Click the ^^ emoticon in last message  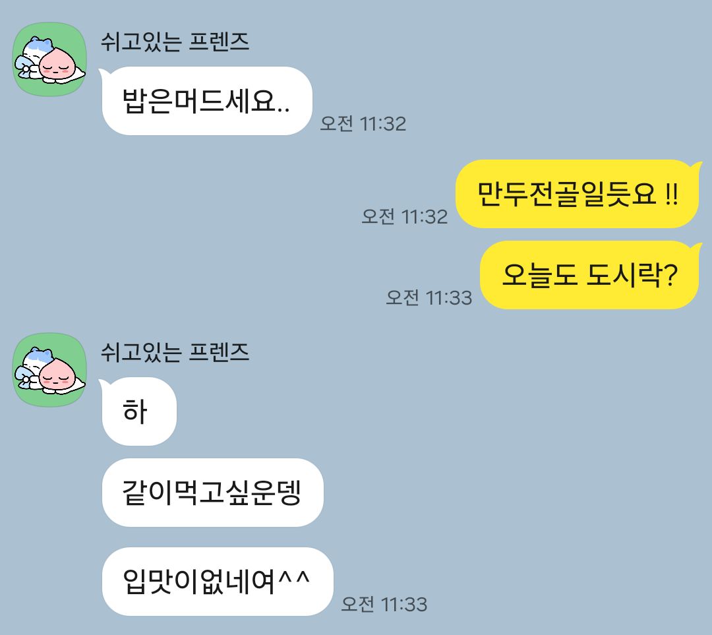click(x=294, y=578)
